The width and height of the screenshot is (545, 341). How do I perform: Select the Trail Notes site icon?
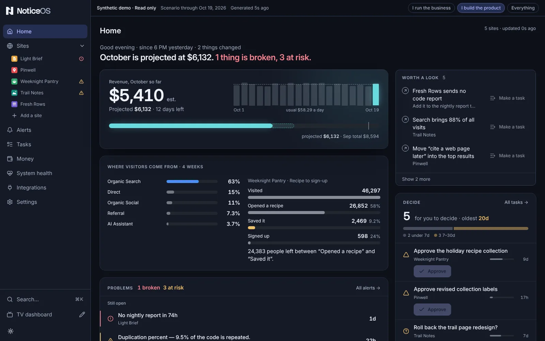(x=14, y=93)
